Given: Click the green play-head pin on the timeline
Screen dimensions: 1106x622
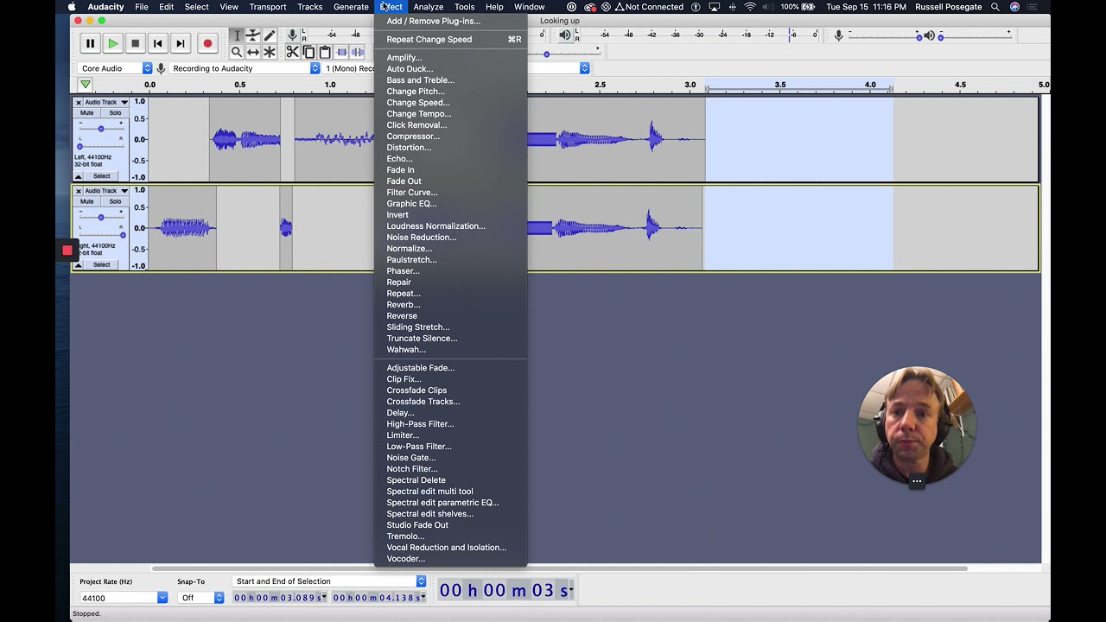Looking at the screenshot, I should (x=85, y=85).
